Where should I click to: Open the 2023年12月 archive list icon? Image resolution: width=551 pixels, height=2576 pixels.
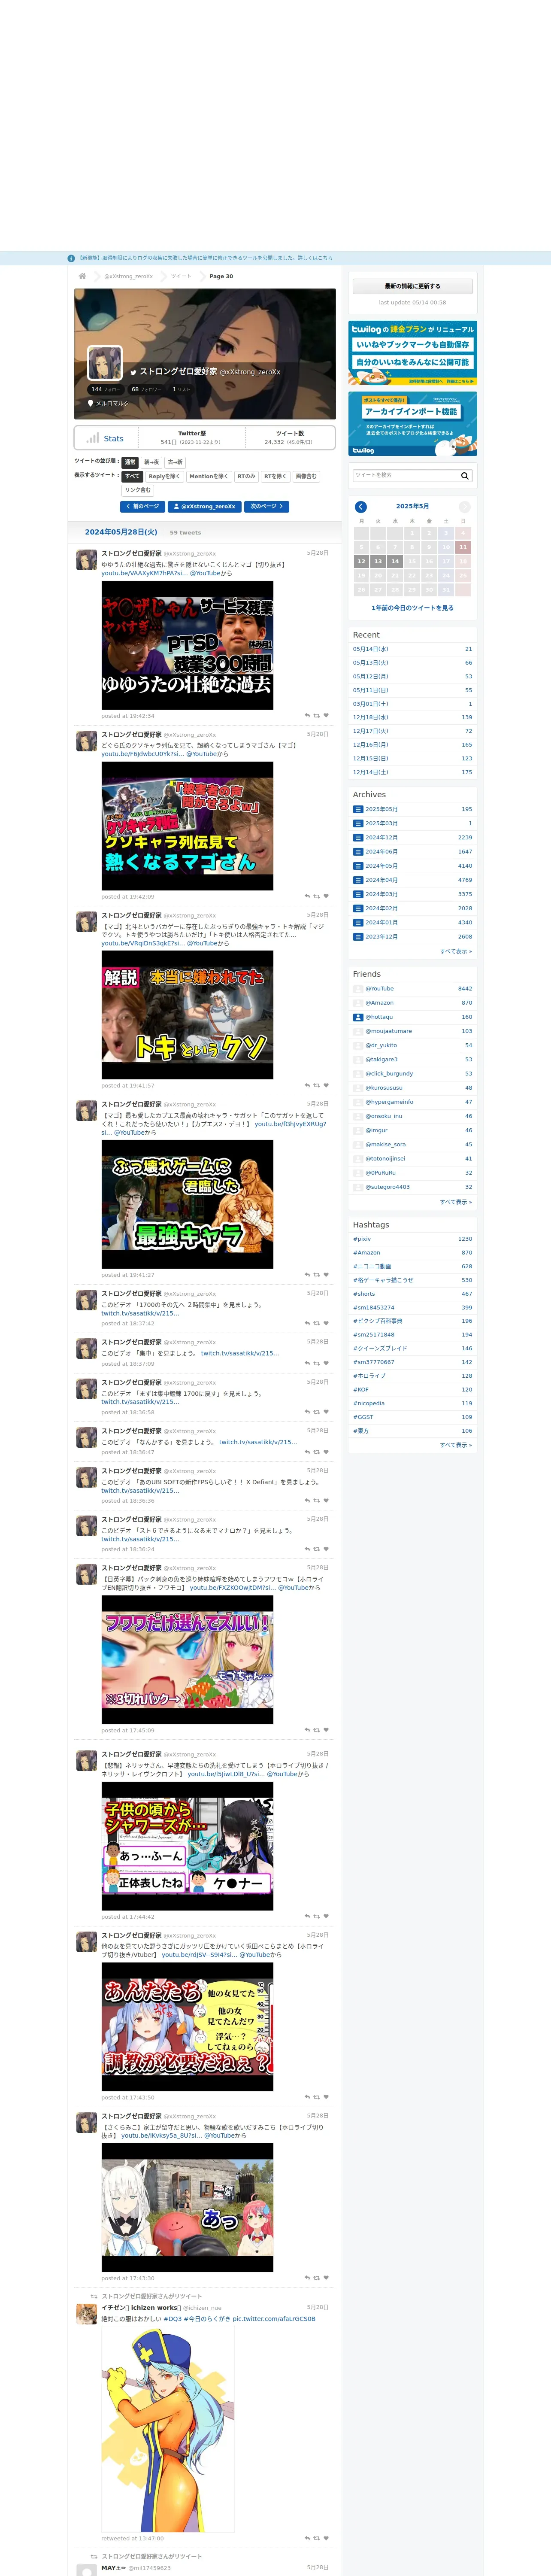(x=358, y=937)
